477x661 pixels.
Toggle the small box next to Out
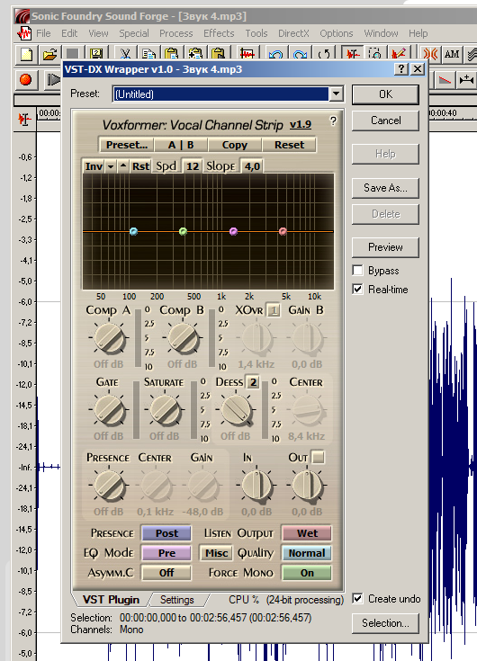(x=318, y=458)
